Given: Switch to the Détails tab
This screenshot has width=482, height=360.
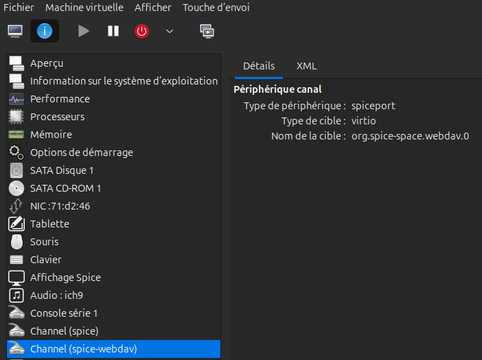Looking at the screenshot, I should [259, 66].
